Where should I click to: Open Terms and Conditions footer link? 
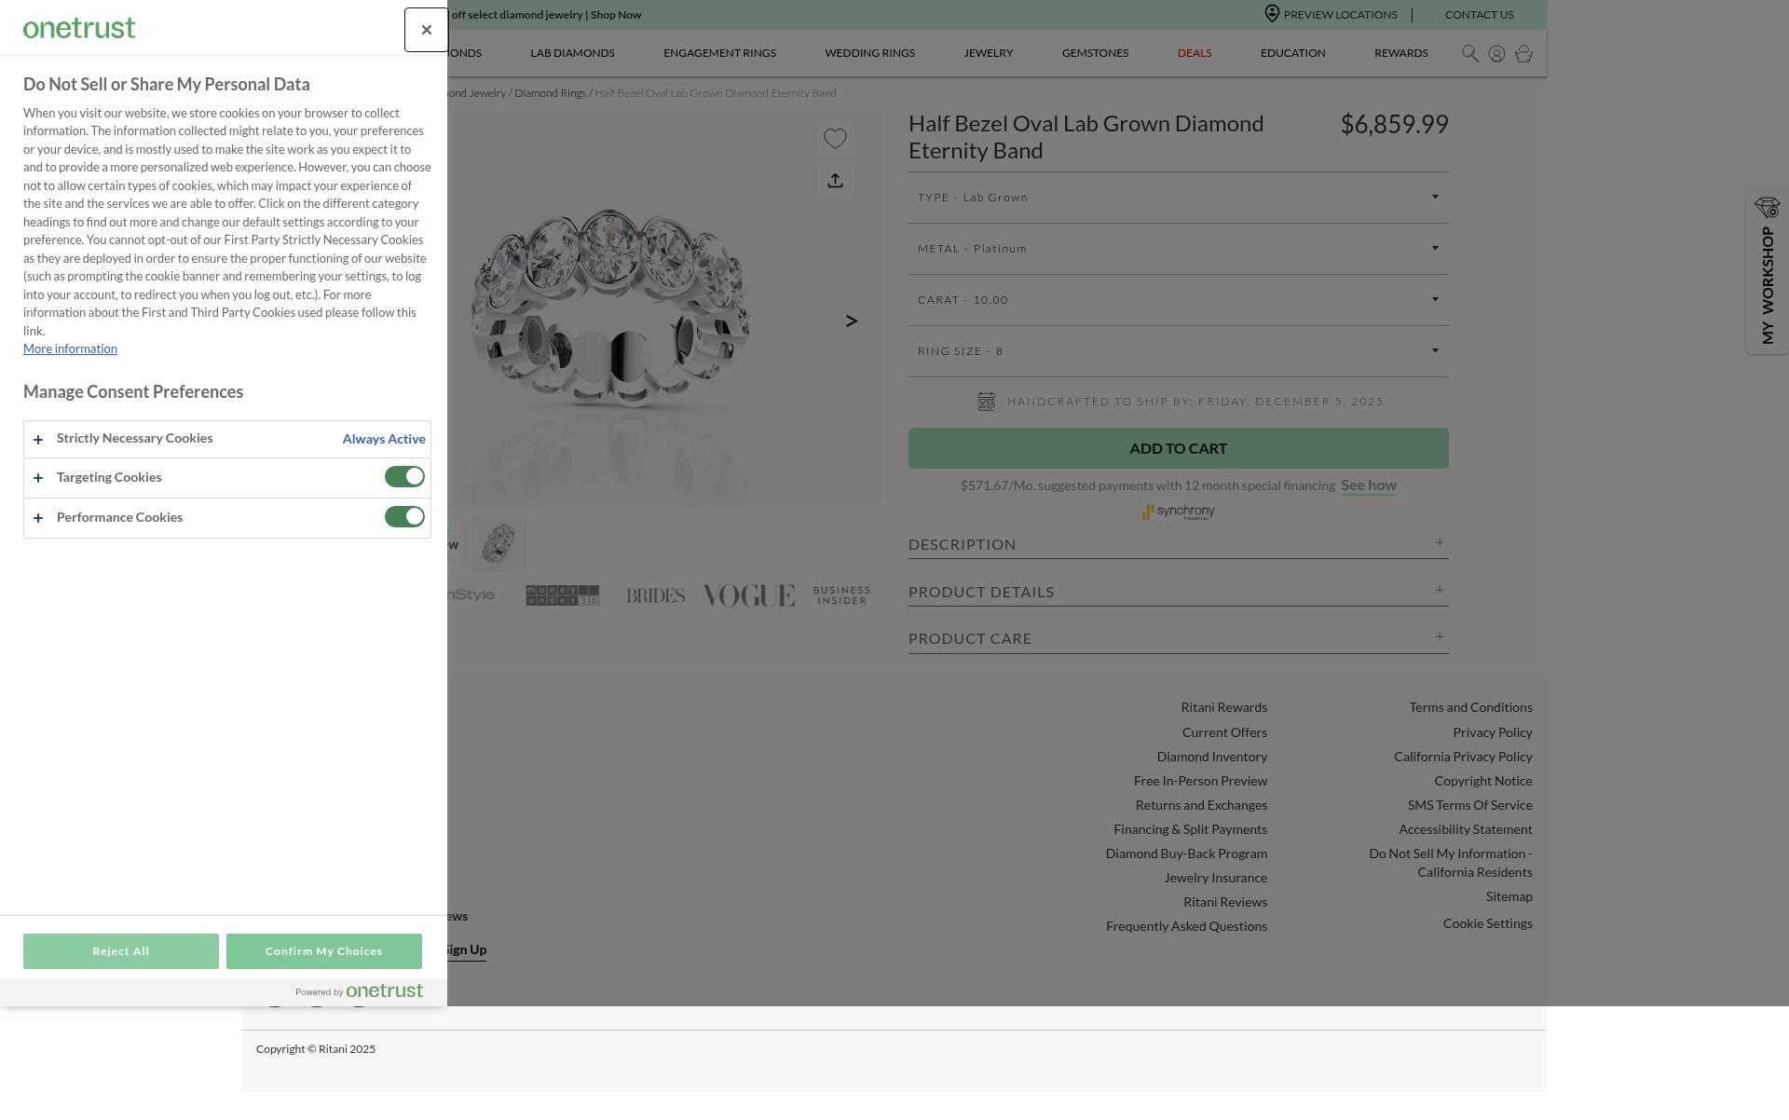(x=1470, y=708)
